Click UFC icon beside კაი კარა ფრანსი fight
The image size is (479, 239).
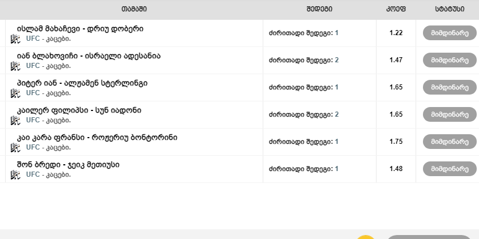click(x=15, y=147)
